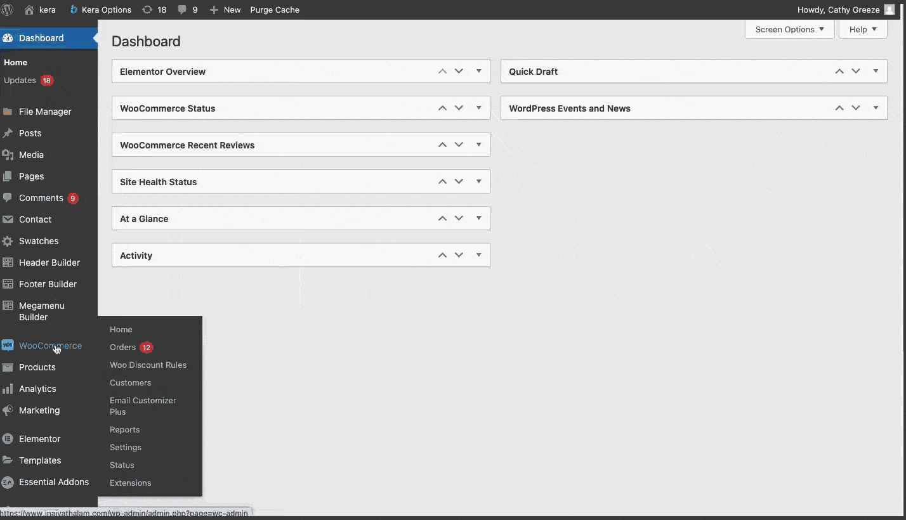Open the Analytics bar chart icon
Image resolution: width=906 pixels, height=520 pixels.
(x=8, y=389)
